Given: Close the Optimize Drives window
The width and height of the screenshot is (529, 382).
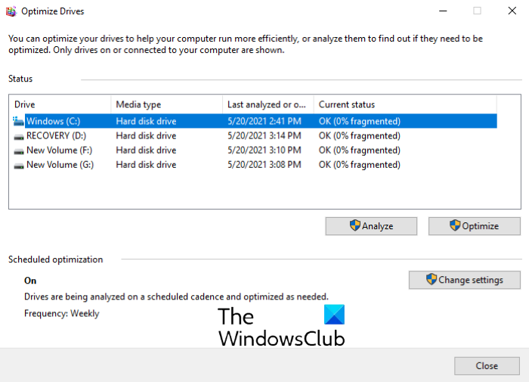Looking at the screenshot, I should [x=487, y=366].
